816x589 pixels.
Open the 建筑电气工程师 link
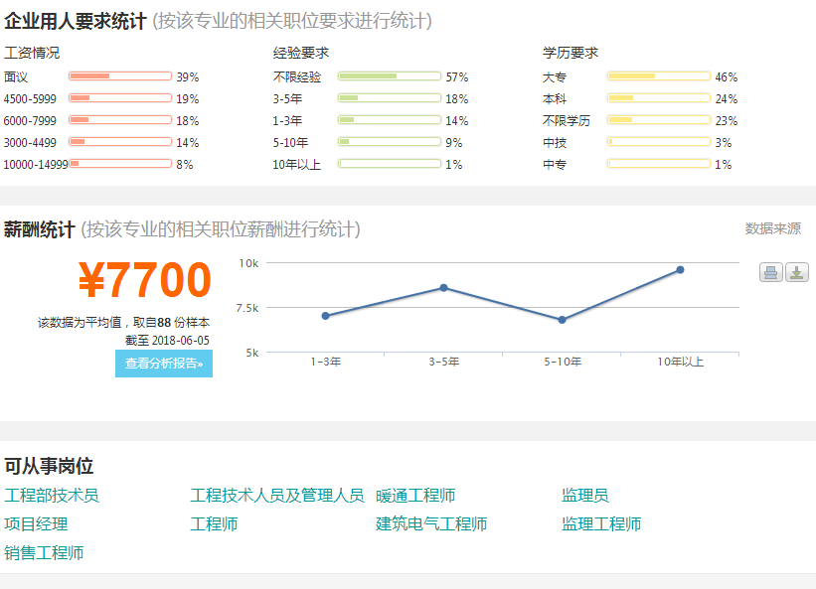[x=431, y=524]
